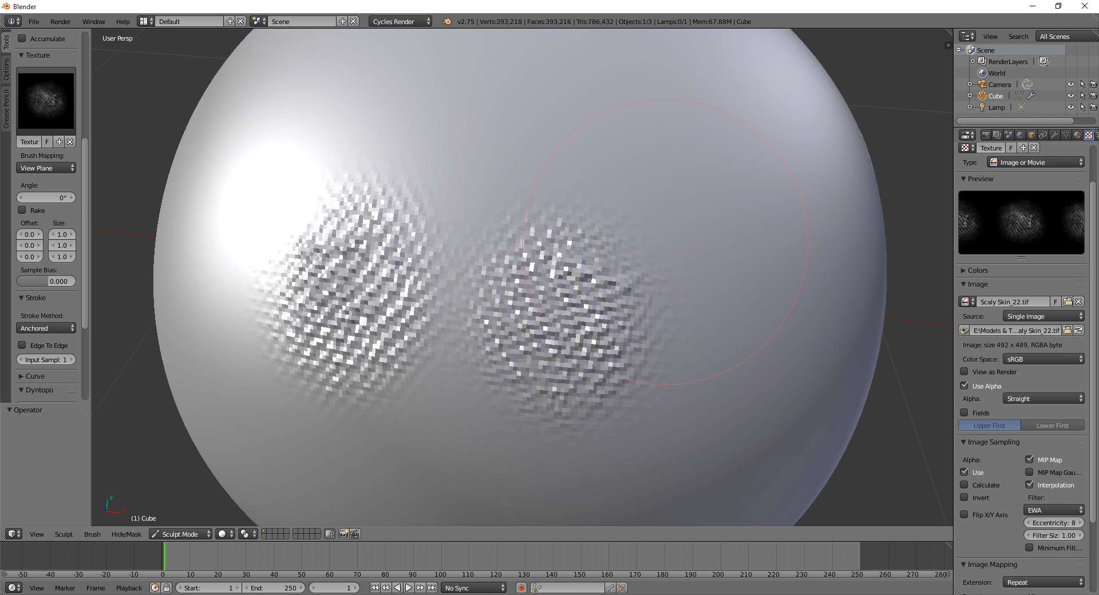Switch to the World properties tab
This screenshot has width=1099, height=595.
point(1020,135)
